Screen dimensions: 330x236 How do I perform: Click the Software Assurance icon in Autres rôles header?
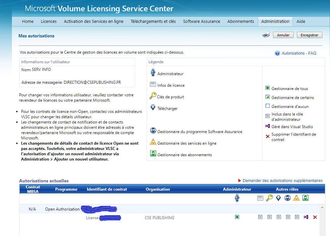288,198
